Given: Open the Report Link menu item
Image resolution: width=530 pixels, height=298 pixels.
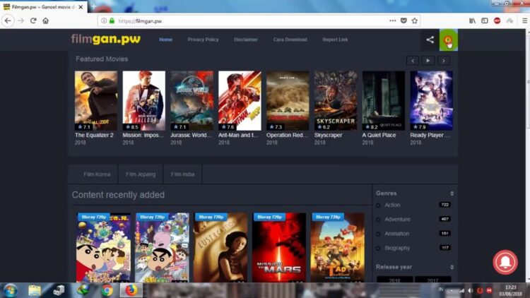Looking at the screenshot, I should [x=335, y=40].
